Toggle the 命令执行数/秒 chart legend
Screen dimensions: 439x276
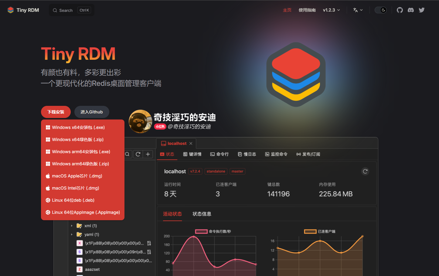coord(213,231)
